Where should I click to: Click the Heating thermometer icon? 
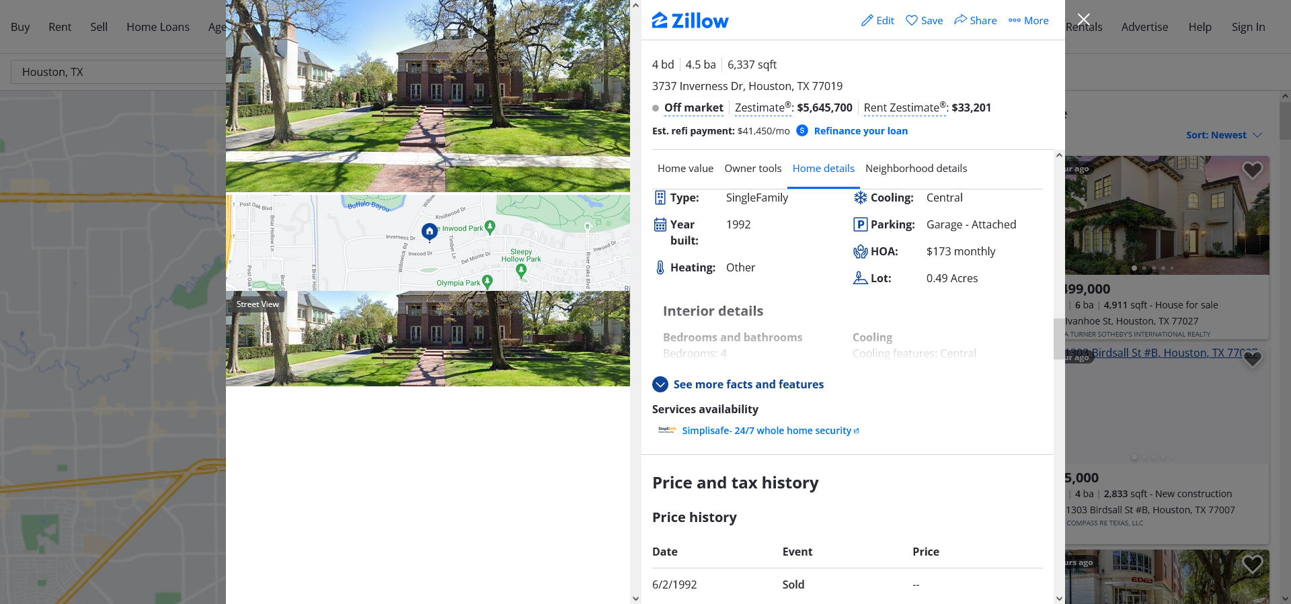coord(660,267)
